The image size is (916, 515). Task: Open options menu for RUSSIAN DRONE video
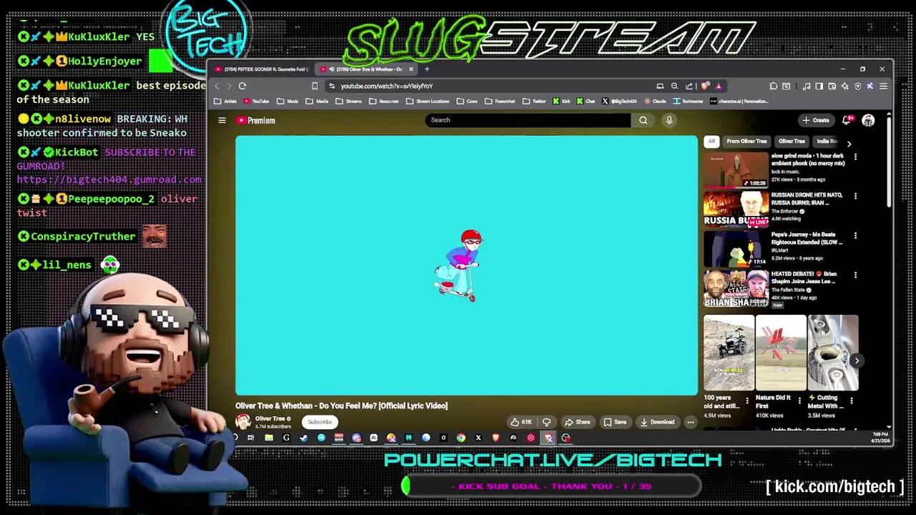855,196
